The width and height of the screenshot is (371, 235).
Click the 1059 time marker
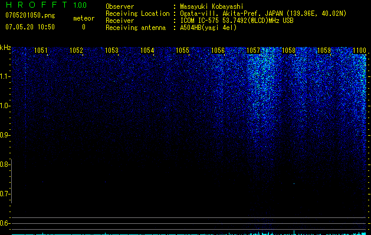coord(324,51)
